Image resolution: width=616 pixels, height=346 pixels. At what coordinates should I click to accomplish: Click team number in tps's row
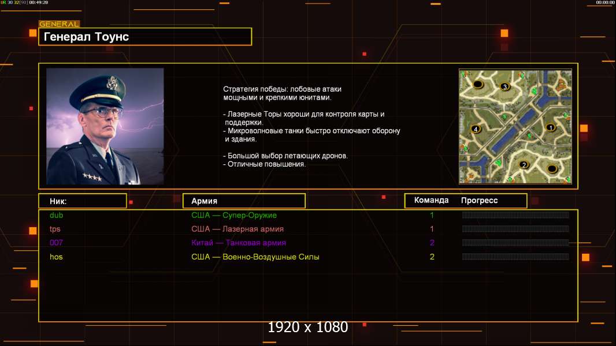(x=432, y=229)
